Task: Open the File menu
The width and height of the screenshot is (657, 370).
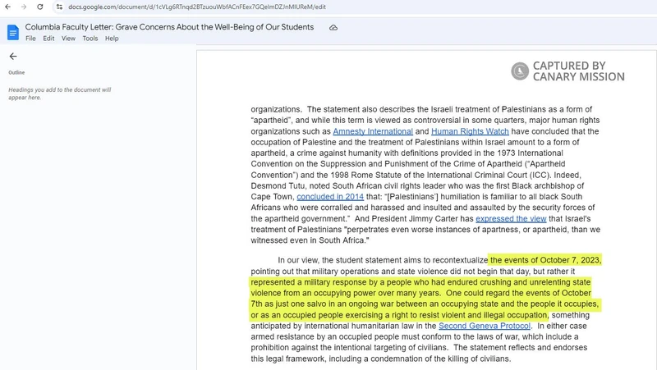Action: [30, 39]
